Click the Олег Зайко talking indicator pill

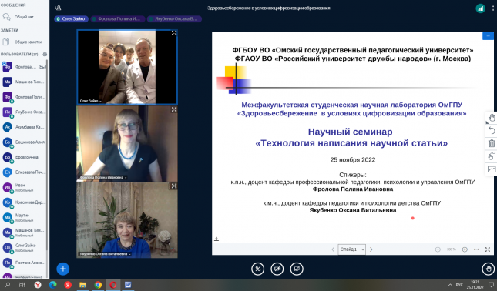point(72,19)
